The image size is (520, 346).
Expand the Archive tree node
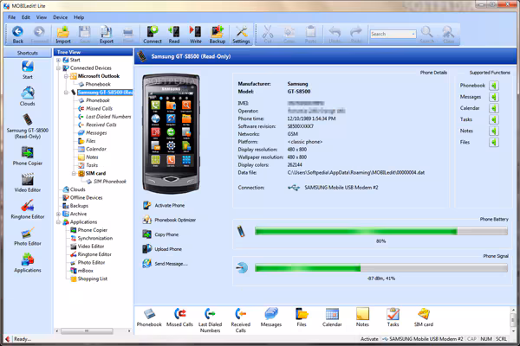point(58,214)
